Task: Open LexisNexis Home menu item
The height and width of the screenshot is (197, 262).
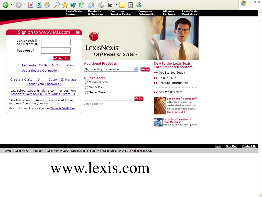Action: pos(74,13)
